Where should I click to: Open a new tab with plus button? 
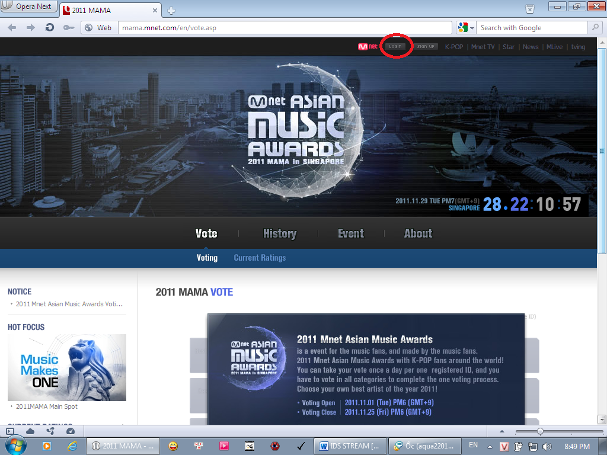(x=171, y=11)
